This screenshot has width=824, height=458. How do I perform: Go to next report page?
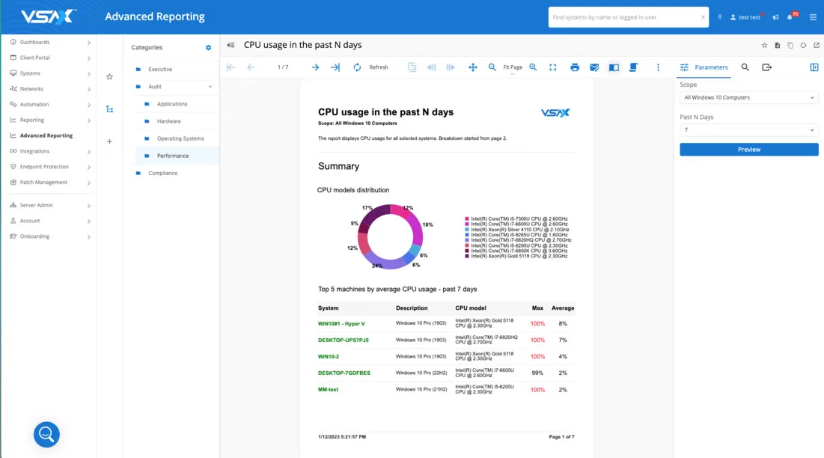pyautogui.click(x=315, y=67)
